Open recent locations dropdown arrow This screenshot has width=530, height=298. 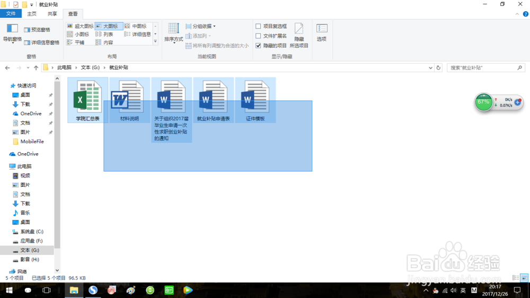click(x=28, y=68)
